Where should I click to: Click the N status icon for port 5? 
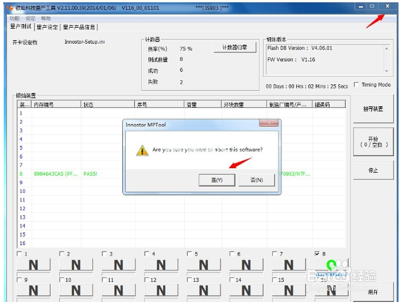(203, 265)
